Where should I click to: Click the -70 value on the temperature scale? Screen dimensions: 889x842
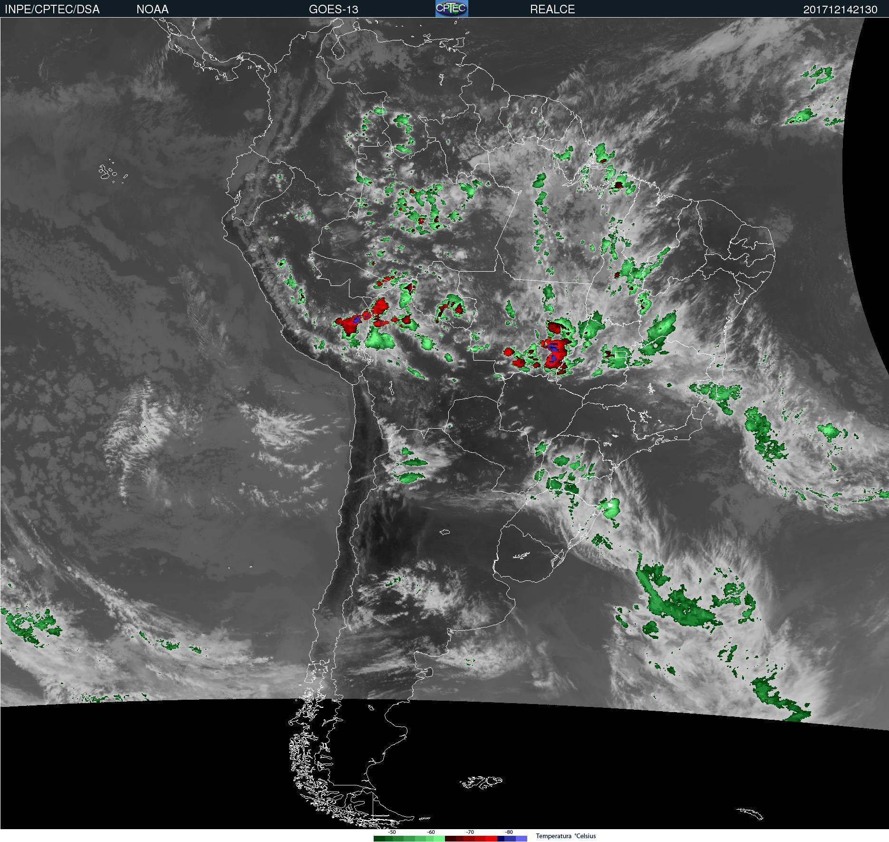coord(470,832)
